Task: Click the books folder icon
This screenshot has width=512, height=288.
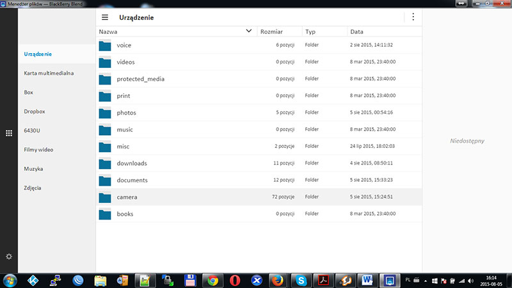Action: (105, 214)
